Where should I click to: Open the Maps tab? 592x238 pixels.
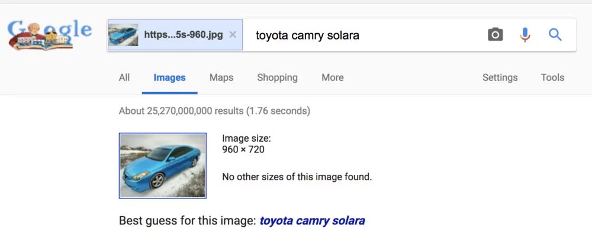pyautogui.click(x=221, y=77)
